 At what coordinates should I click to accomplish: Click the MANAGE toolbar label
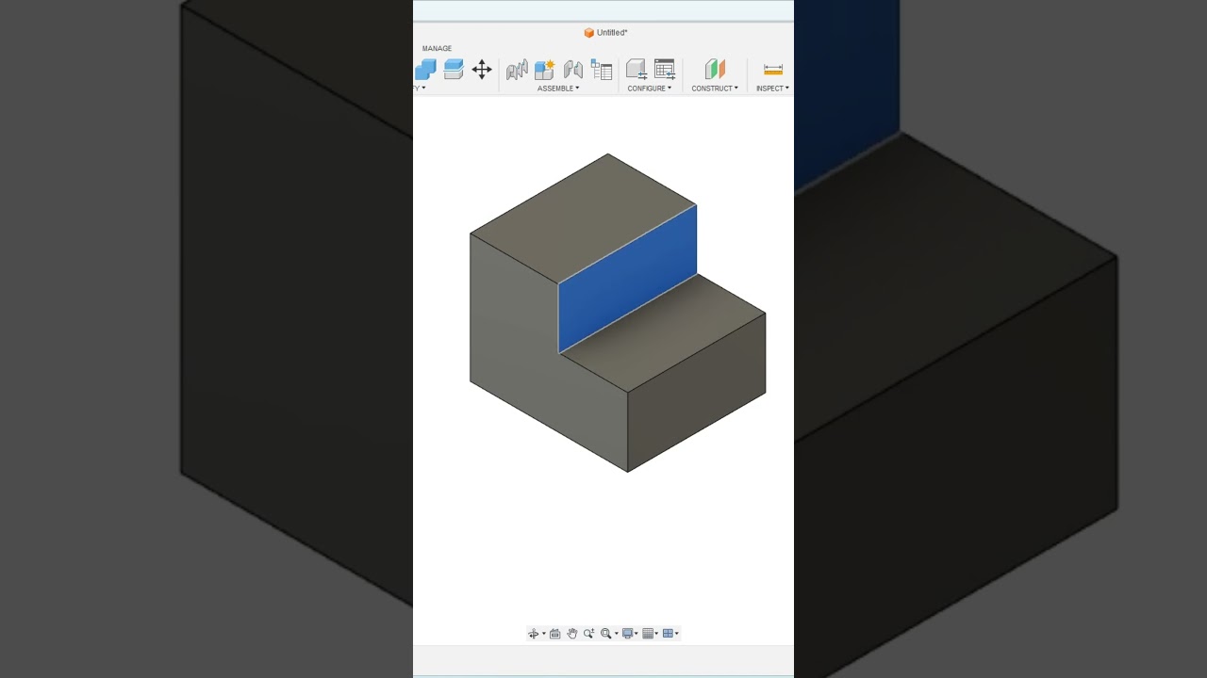click(x=437, y=48)
